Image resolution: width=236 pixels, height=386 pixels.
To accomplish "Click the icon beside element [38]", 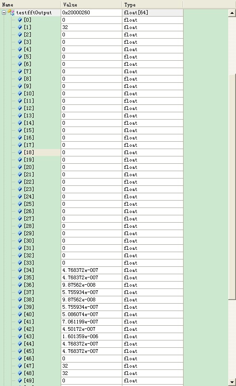I will click(x=20, y=300).
